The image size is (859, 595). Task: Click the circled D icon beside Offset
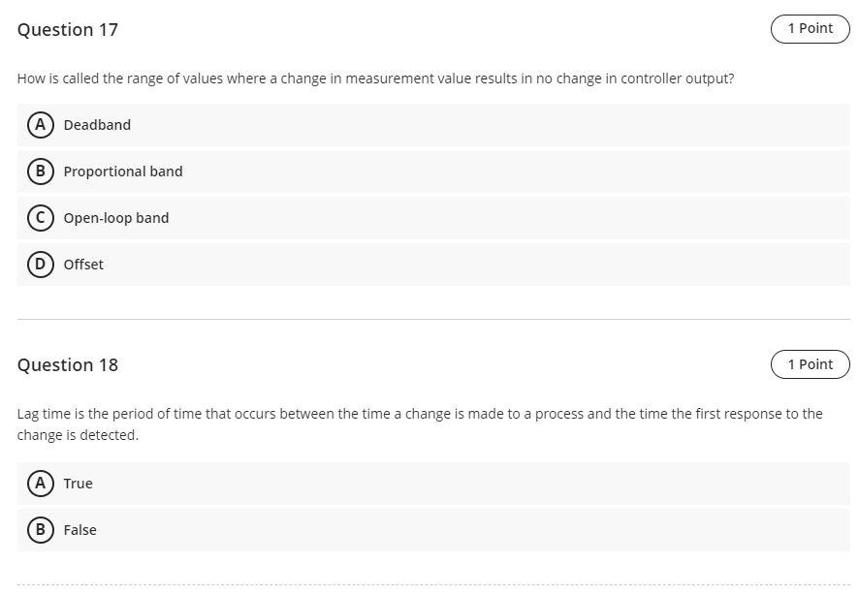(40, 264)
